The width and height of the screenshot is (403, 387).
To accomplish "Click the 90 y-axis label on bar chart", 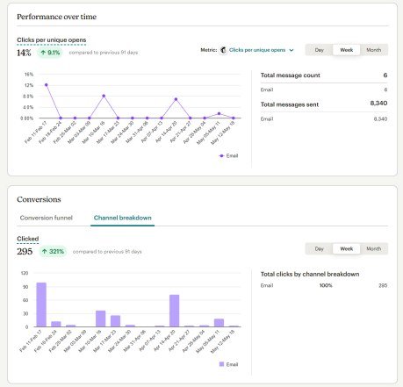I will click(x=25, y=287).
